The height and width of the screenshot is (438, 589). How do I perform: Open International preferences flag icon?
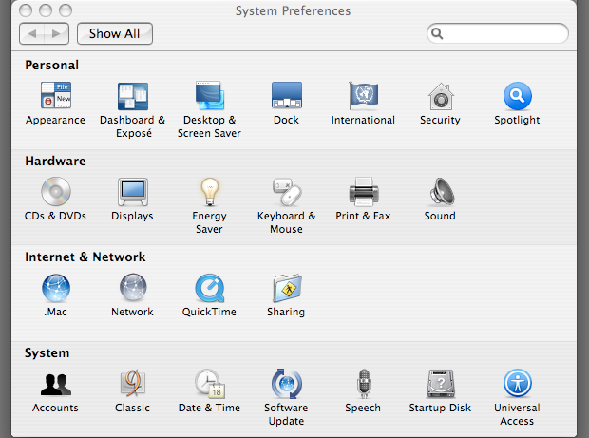pos(363,95)
